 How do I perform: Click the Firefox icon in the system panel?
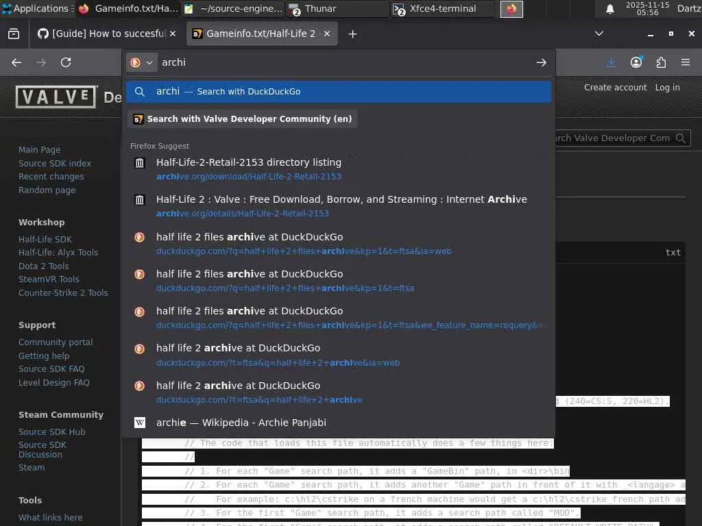click(511, 9)
